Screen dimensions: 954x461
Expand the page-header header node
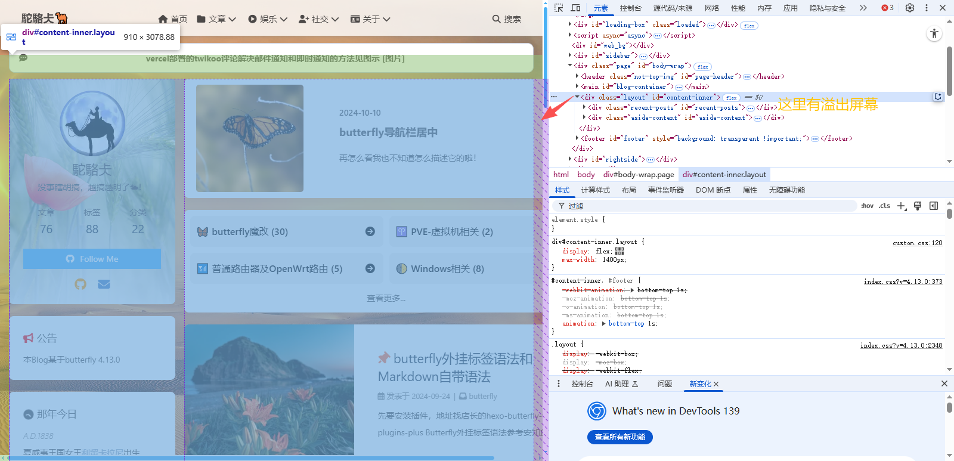coord(577,76)
